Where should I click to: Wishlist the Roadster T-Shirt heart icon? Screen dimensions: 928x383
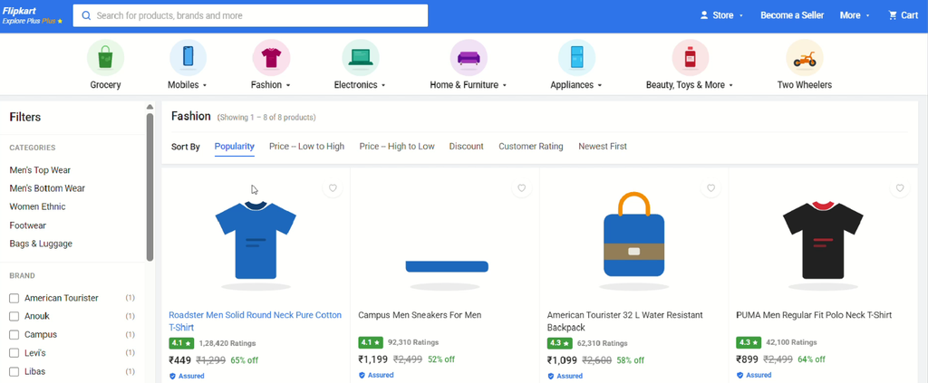click(333, 188)
